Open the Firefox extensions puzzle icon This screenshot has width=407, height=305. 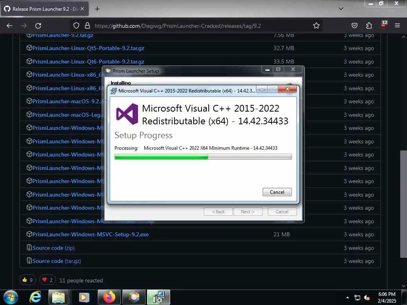(x=369, y=26)
